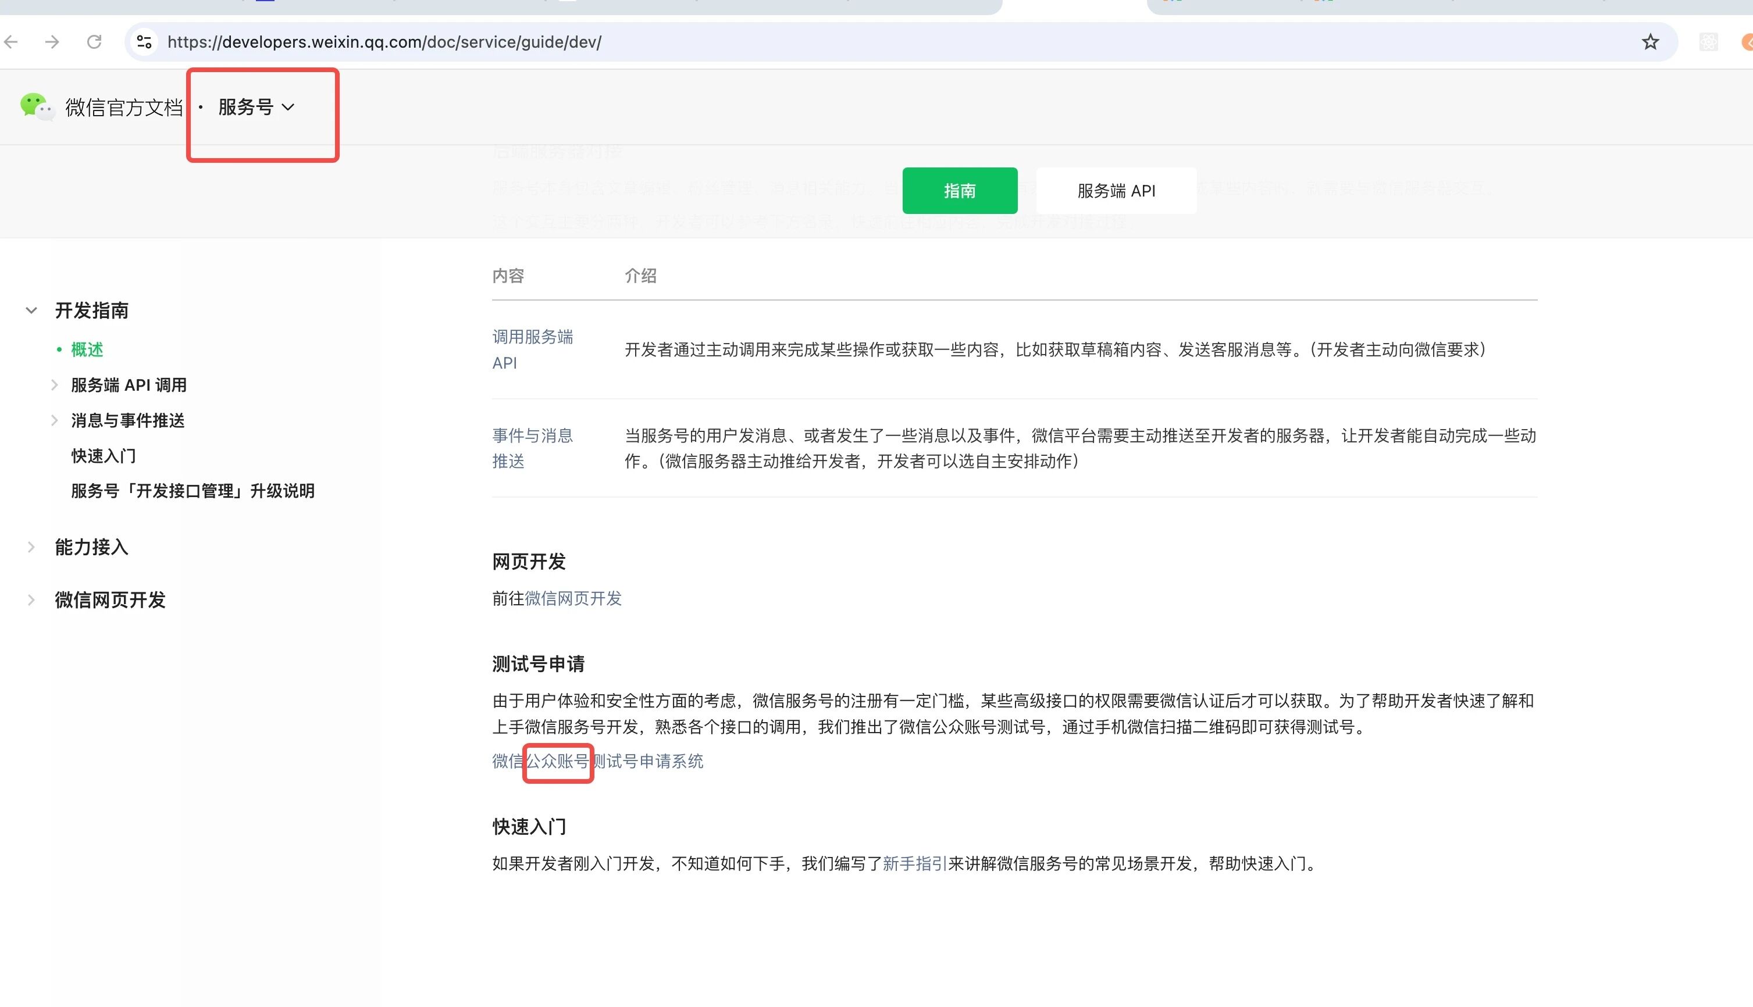Screen dimensions: 1753x1007
Task: Reload the page with refresh icon
Action: pos(94,42)
